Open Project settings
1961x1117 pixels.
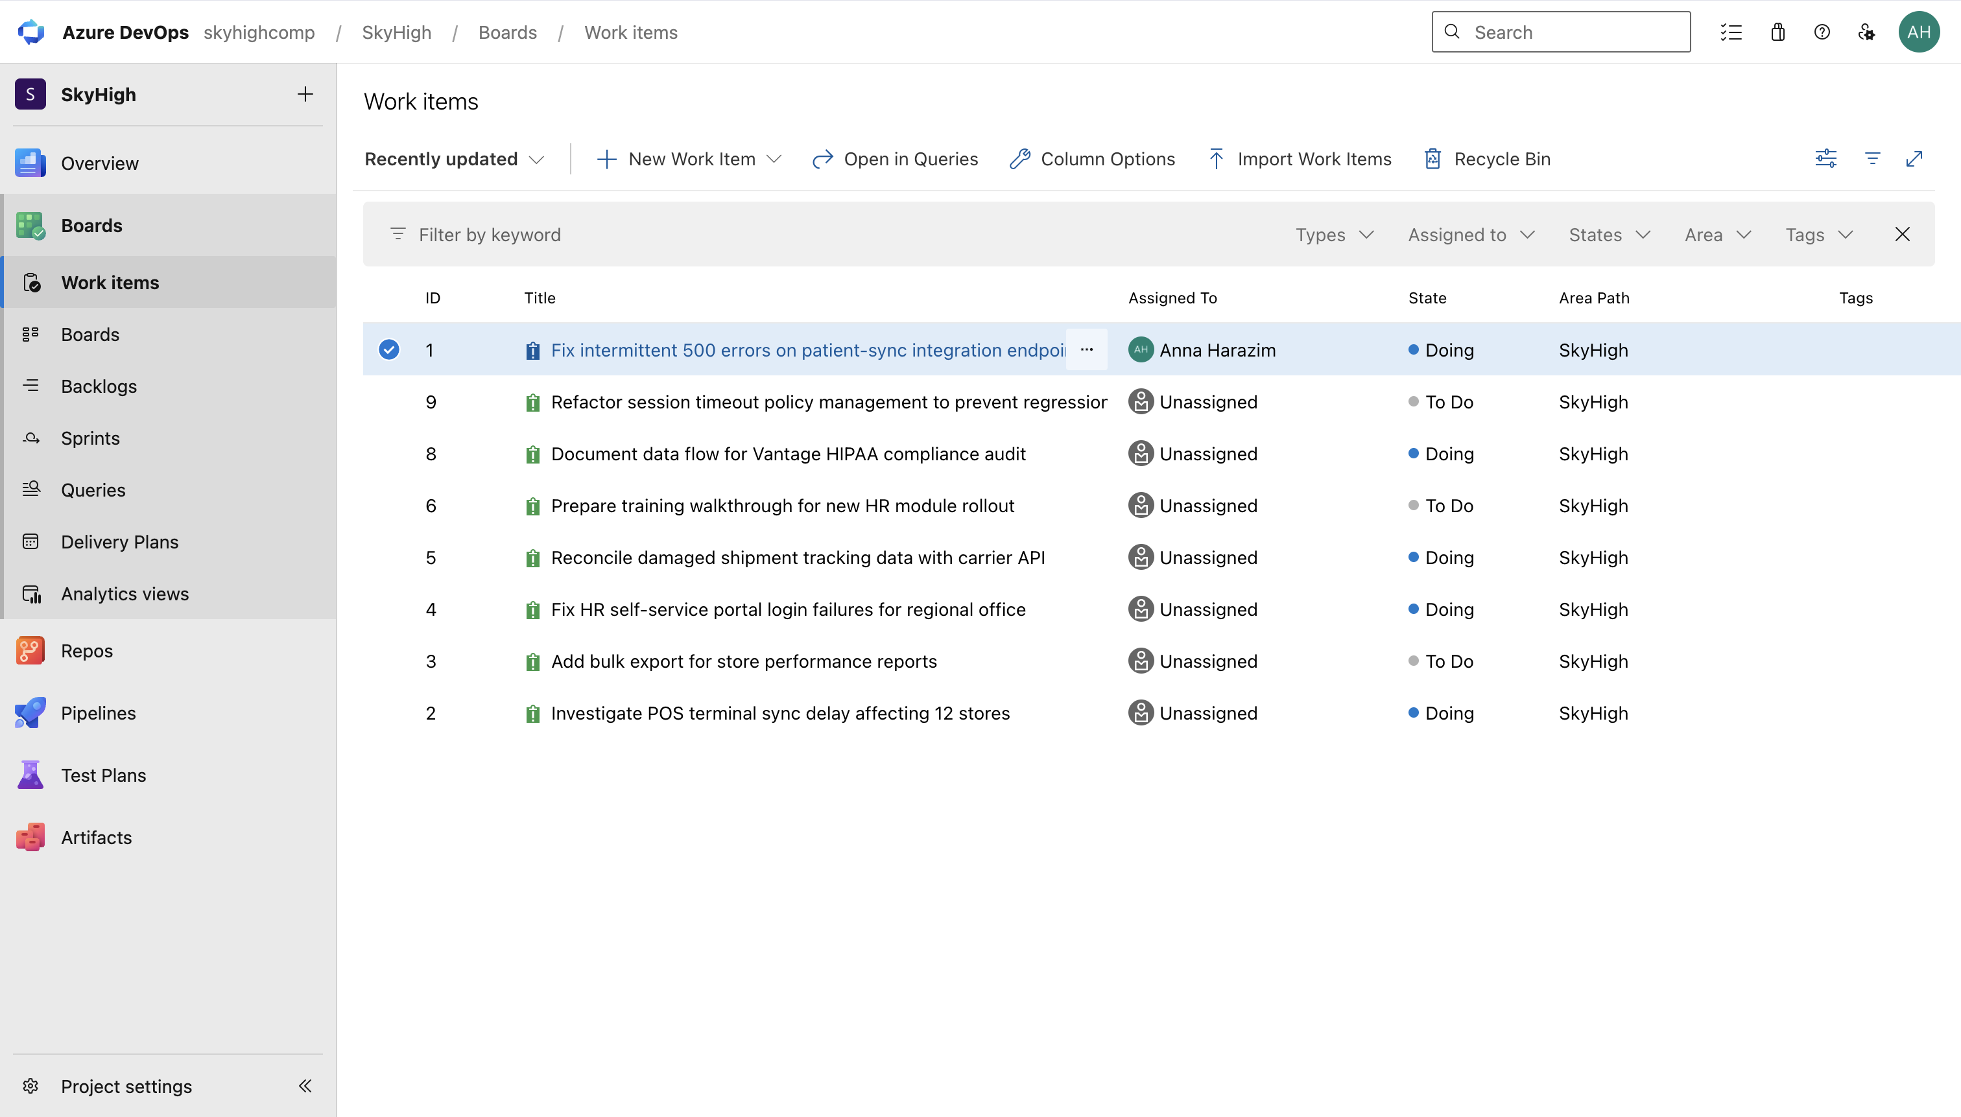(126, 1085)
